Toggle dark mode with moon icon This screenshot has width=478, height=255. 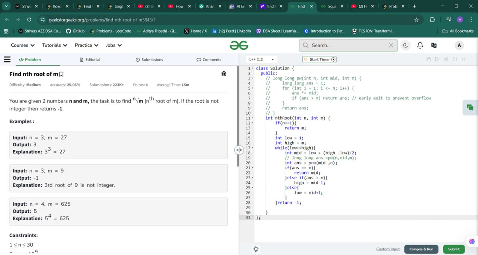406,45
